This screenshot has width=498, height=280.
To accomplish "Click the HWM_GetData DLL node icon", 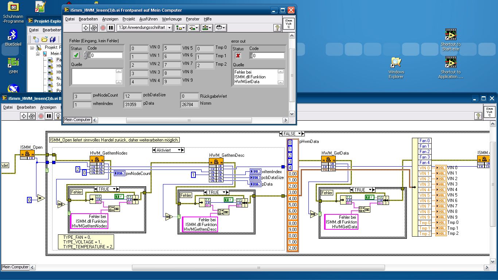I will click(328, 160).
